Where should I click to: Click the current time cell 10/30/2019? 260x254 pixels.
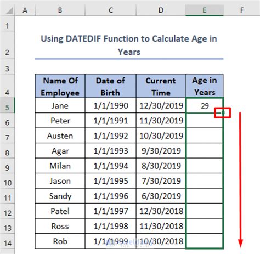(161, 136)
